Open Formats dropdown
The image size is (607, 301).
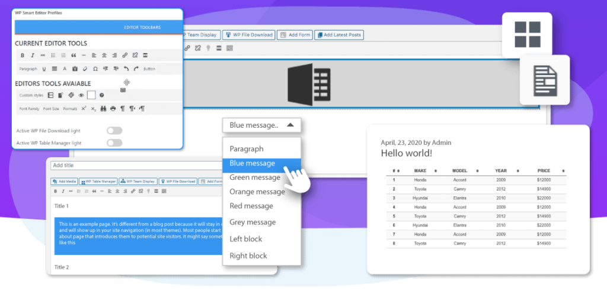(70, 109)
